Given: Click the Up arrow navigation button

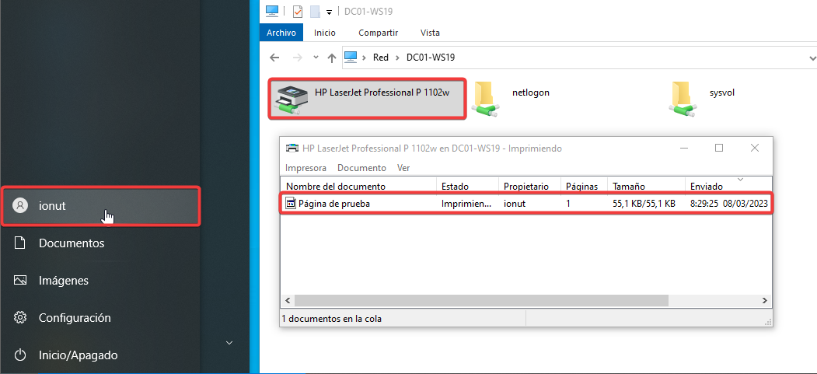Looking at the screenshot, I should click(x=332, y=58).
